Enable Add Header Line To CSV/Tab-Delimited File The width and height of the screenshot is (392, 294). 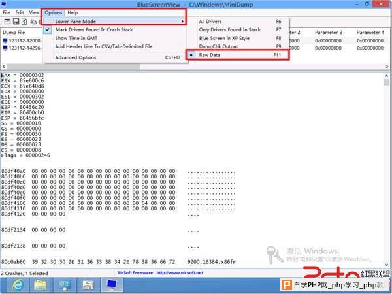[115, 46]
